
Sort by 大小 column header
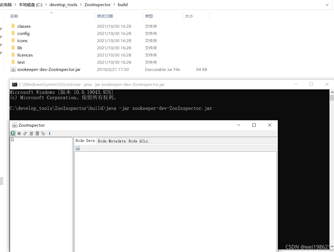coord(189,16)
